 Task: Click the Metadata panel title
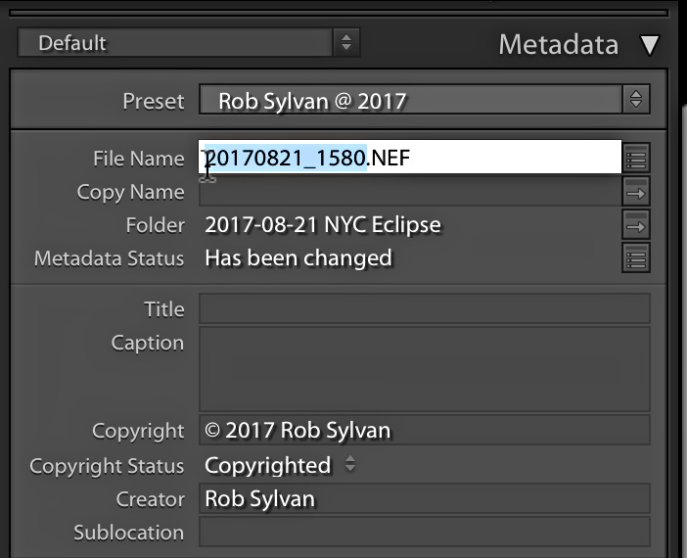click(559, 44)
